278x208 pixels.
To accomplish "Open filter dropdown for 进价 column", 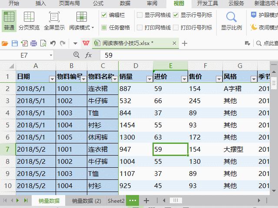I will pos(184,79).
